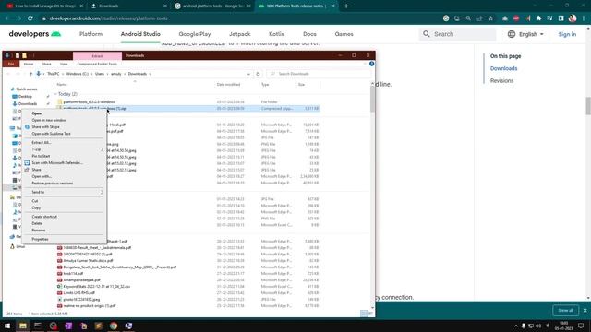Click the Explorer help icon
Screen dimensions: 591x332
coord(371,64)
